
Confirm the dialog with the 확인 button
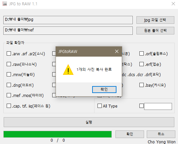104,89
